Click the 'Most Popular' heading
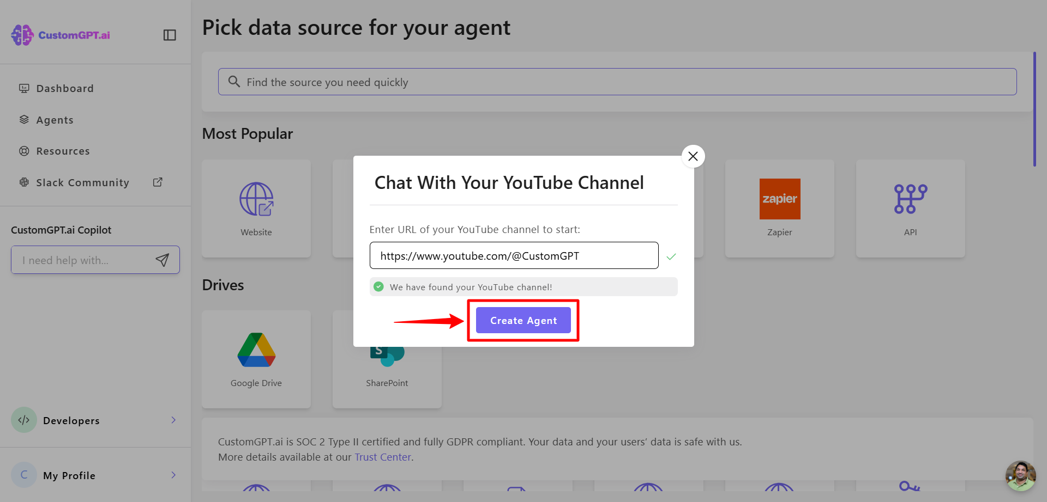 click(248, 134)
